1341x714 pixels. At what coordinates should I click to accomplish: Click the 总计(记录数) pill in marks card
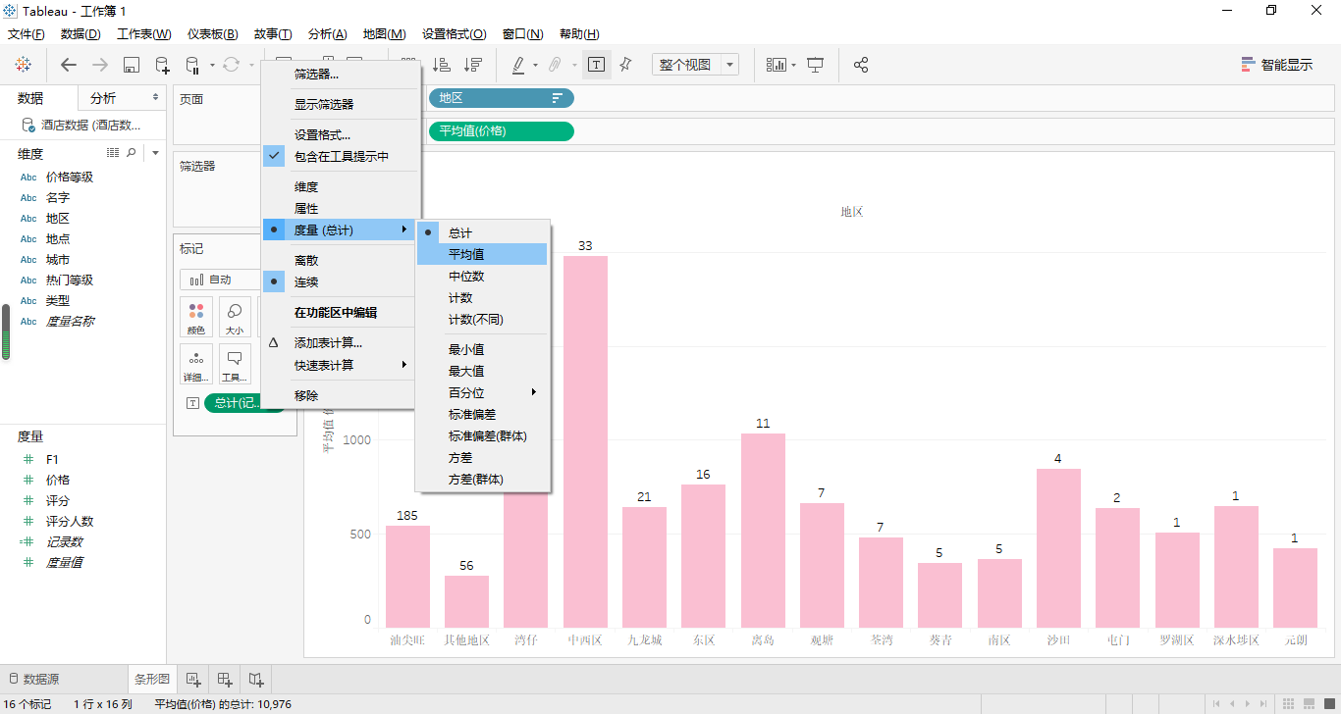pos(234,402)
